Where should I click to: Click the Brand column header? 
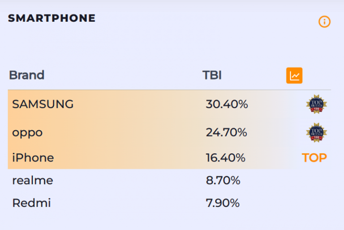click(x=26, y=75)
